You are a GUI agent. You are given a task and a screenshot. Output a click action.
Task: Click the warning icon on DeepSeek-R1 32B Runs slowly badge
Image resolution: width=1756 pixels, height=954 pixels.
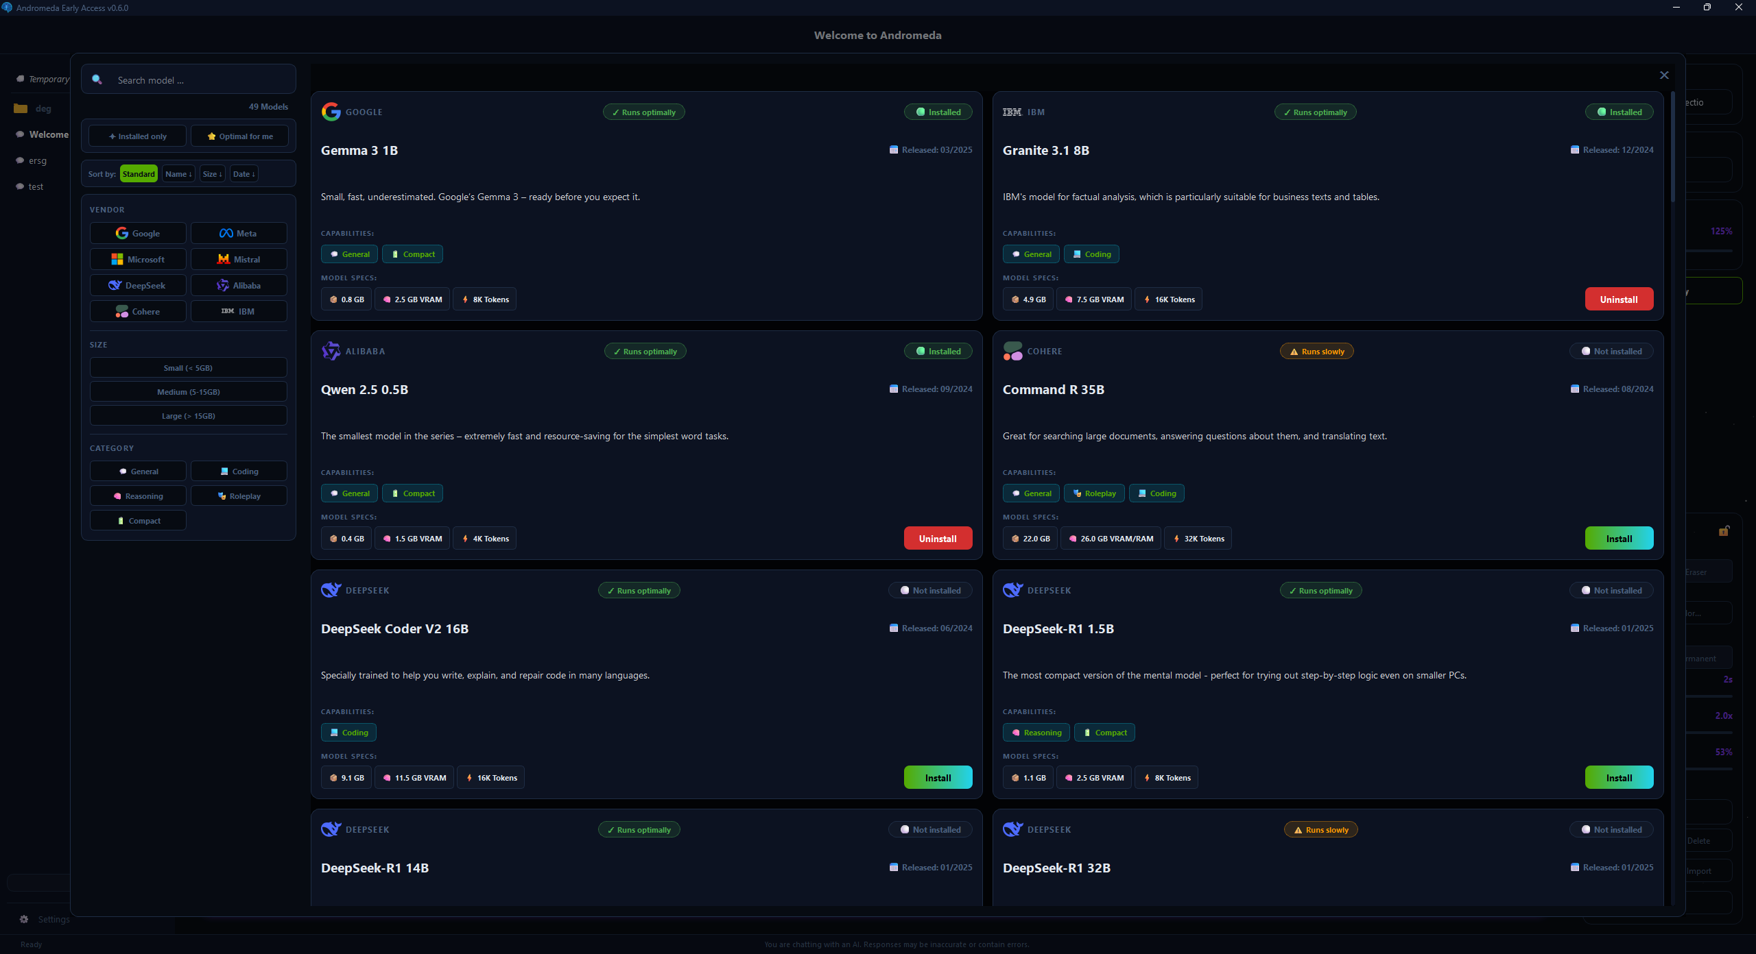1298,830
